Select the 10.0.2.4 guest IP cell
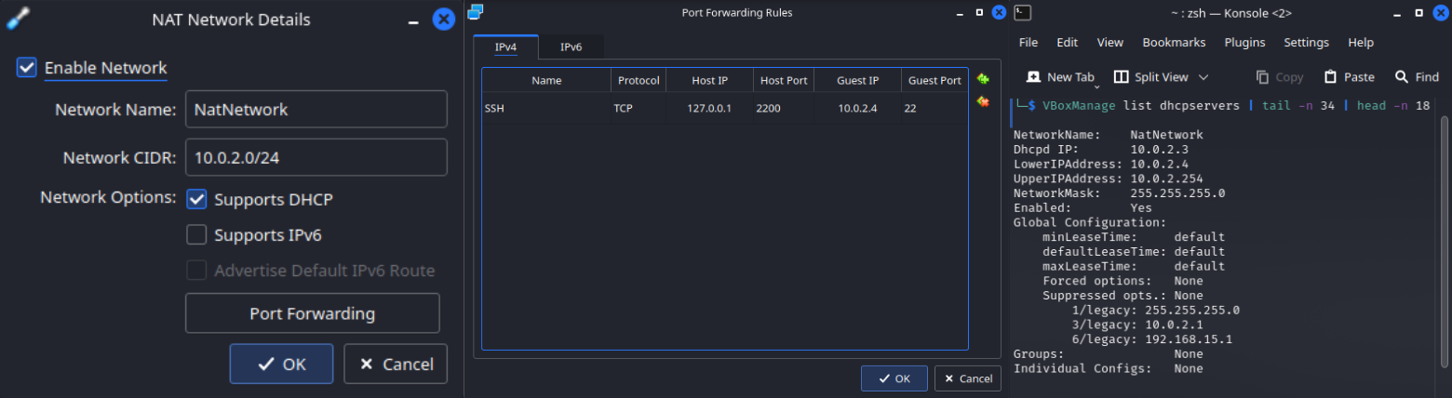Viewport: 1452px width, 398px height. [x=857, y=108]
